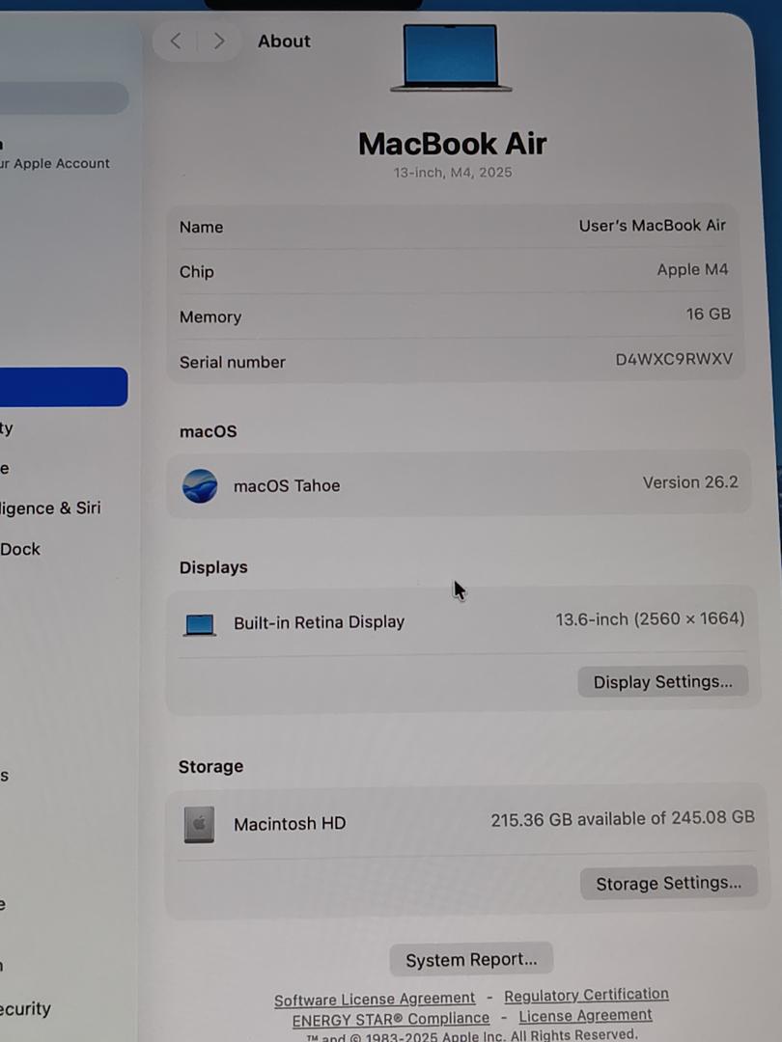Click the serial number D4WXC9RWXV
Image resolution: width=782 pixels, height=1042 pixels.
point(674,360)
